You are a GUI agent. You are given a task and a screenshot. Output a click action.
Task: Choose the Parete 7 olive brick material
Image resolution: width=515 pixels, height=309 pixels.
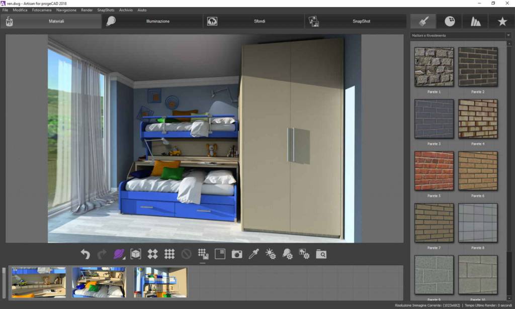(434, 223)
